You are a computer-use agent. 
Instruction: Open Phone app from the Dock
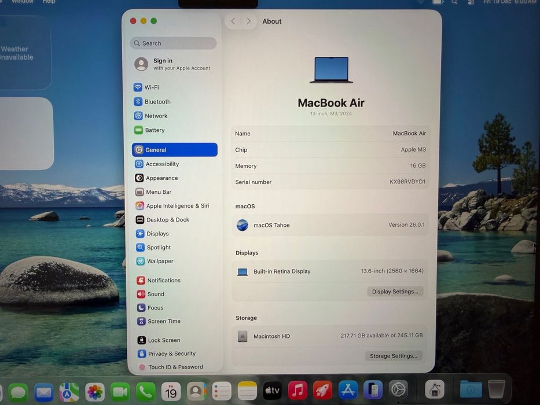[x=145, y=392]
